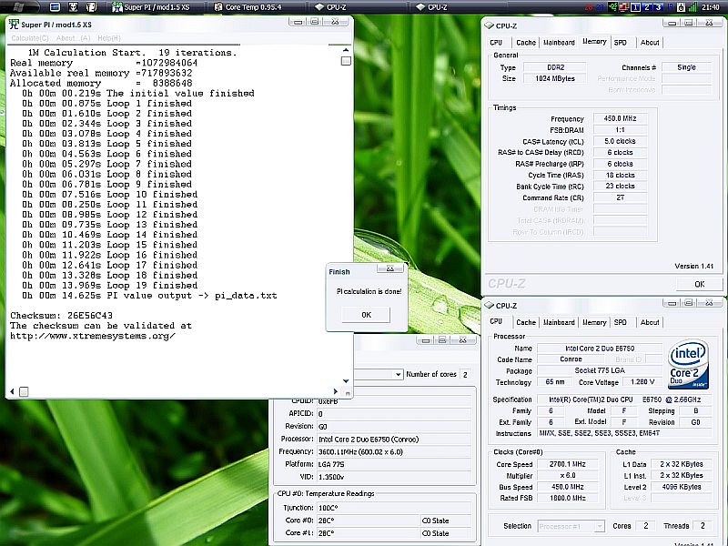Expand the Core Temp CPU selection dropdown
The width and height of the screenshot is (728, 546).
pyautogui.click(x=398, y=374)
